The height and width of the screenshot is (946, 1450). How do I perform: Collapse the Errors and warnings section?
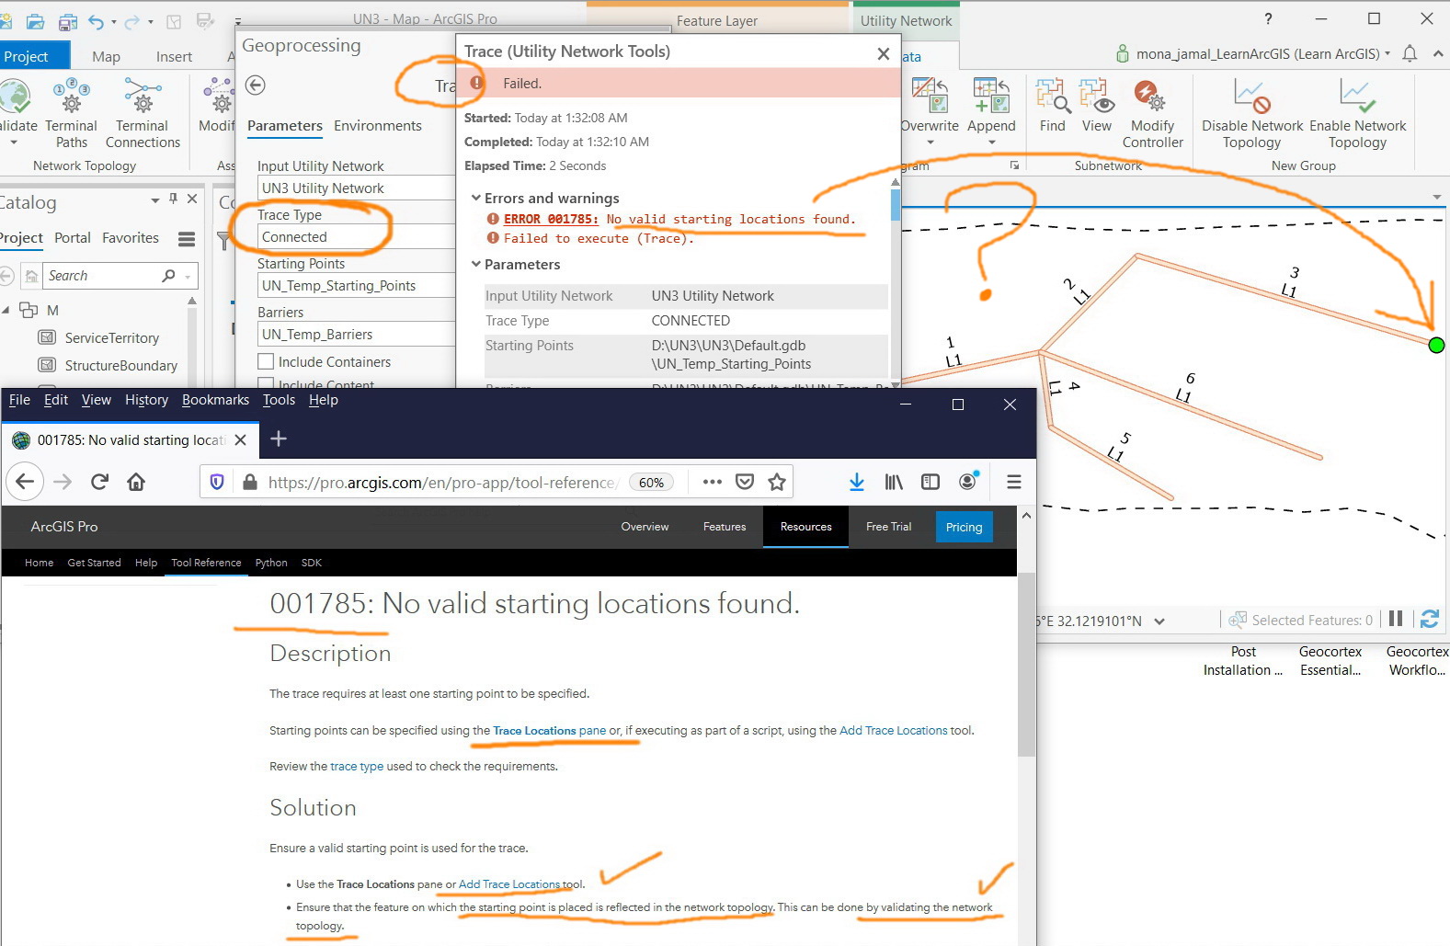(x=476, y=198)
